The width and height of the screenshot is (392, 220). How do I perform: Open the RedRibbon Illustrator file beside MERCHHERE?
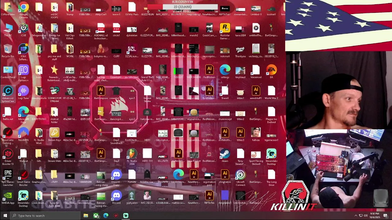(209, 72)
